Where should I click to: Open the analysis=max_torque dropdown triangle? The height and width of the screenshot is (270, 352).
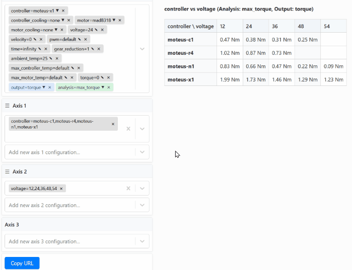(103, 87)
